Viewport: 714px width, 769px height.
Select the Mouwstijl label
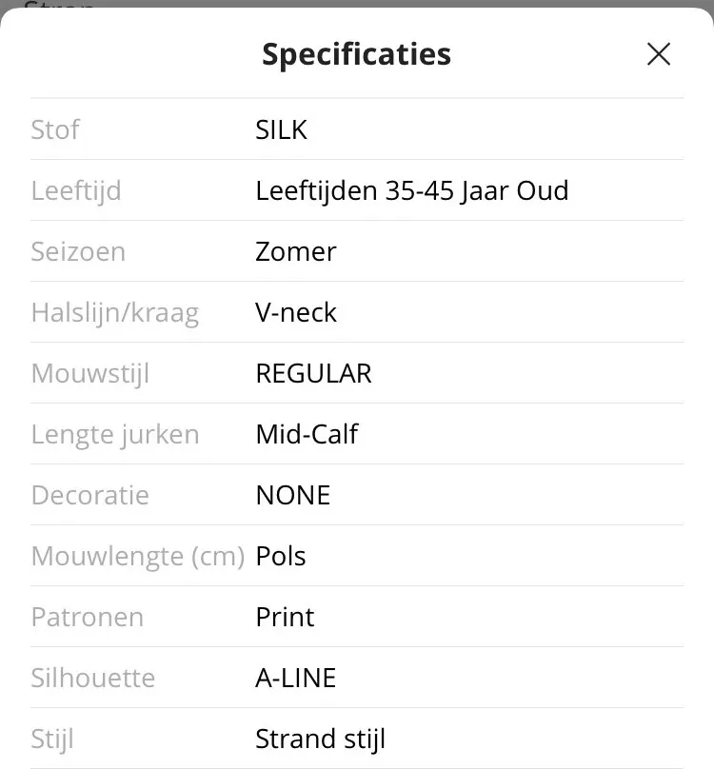(x=90, y=373)
